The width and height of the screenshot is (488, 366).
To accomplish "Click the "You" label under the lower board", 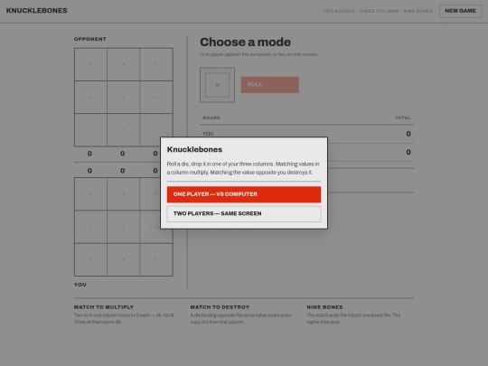I will tap(80, 285).
